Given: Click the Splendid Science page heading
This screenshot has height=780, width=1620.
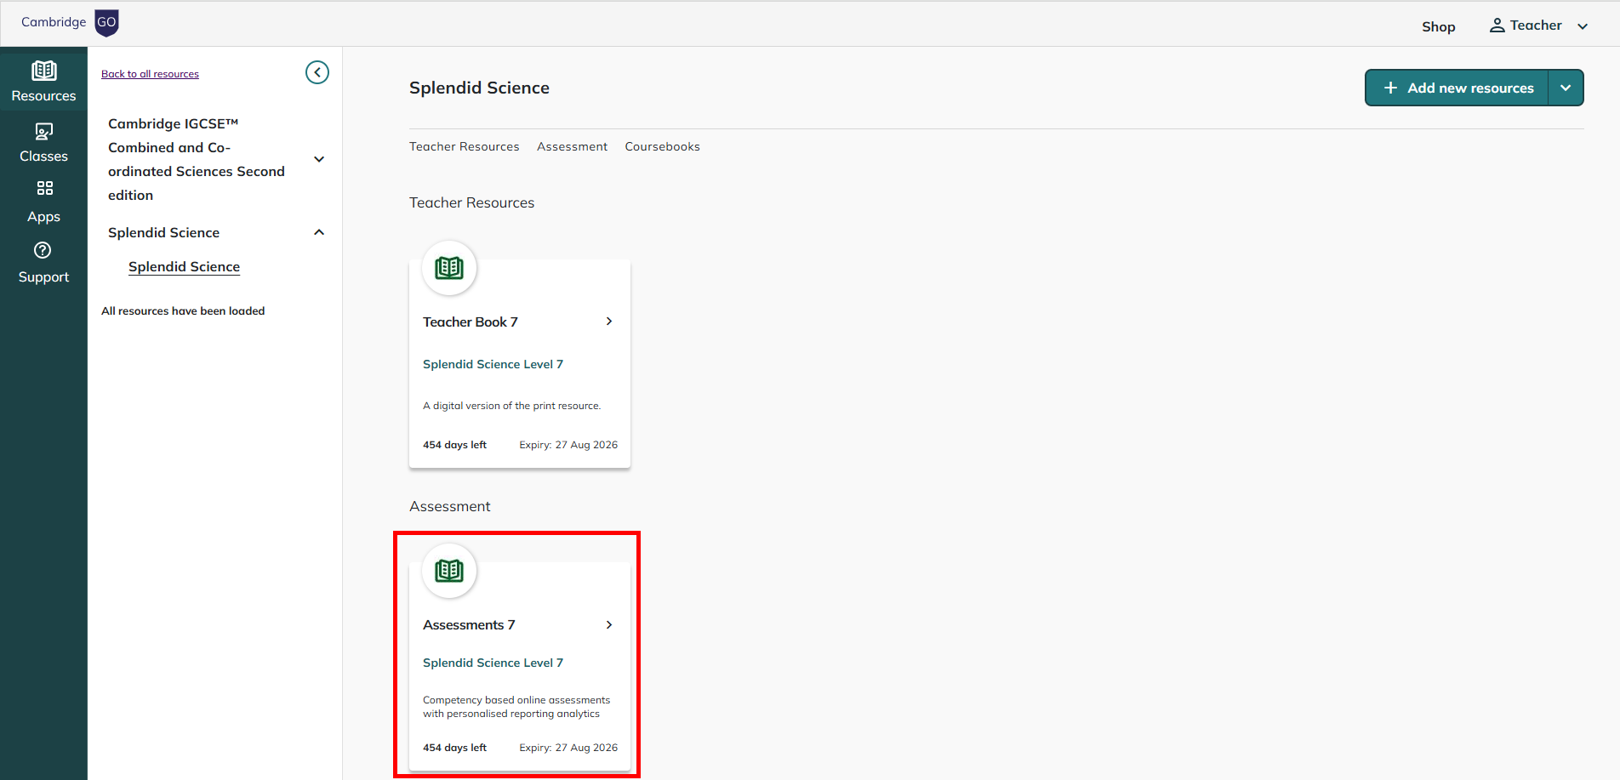Looking at the screenshot, I should [479, 88].
